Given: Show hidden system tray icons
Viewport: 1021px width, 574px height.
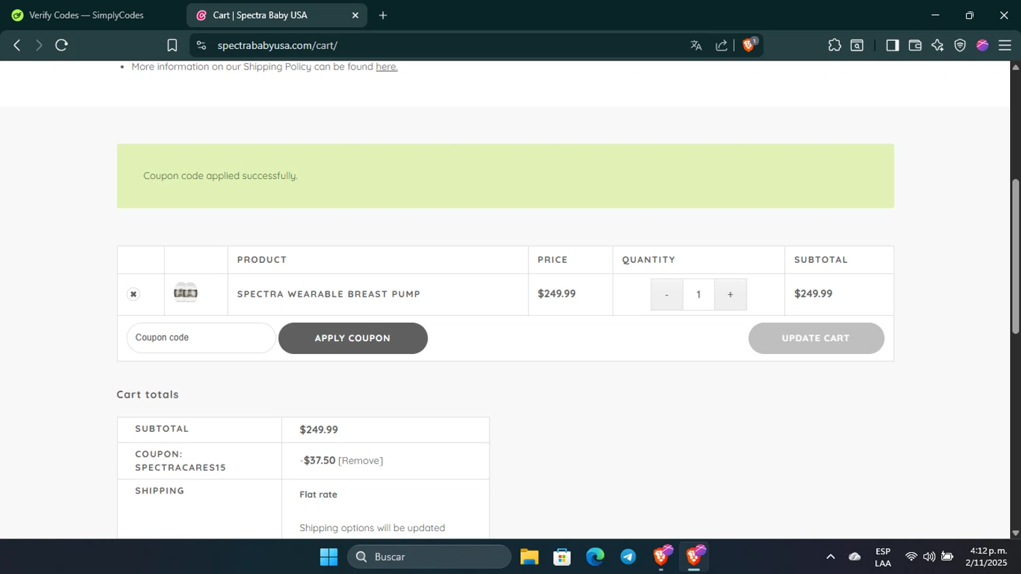Looking at the screenshot, I should tap(830, 557).
